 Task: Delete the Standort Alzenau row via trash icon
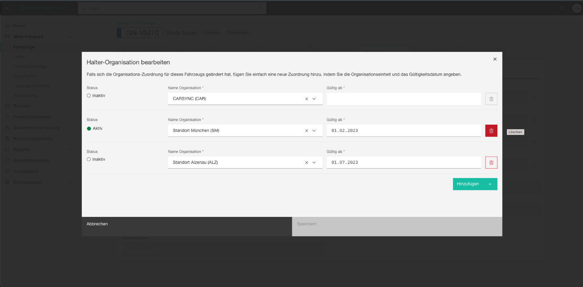coord(491,162)
